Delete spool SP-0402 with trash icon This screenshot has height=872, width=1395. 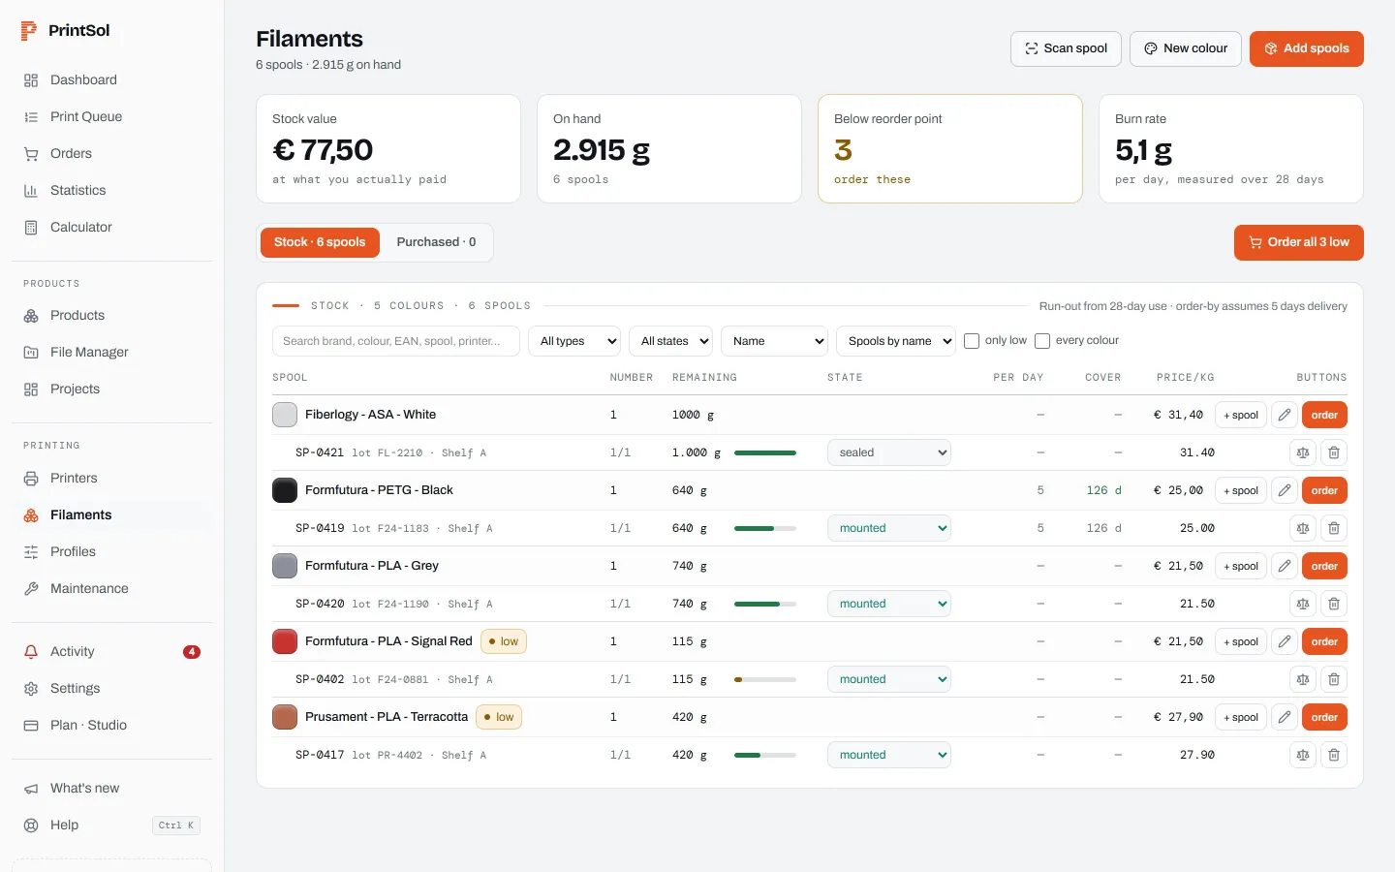point(1334,679)
